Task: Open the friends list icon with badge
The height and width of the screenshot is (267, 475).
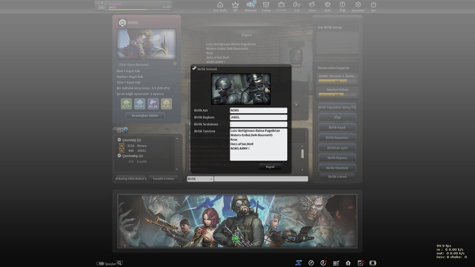Action: pyautogui.click(x=122, y=130)
